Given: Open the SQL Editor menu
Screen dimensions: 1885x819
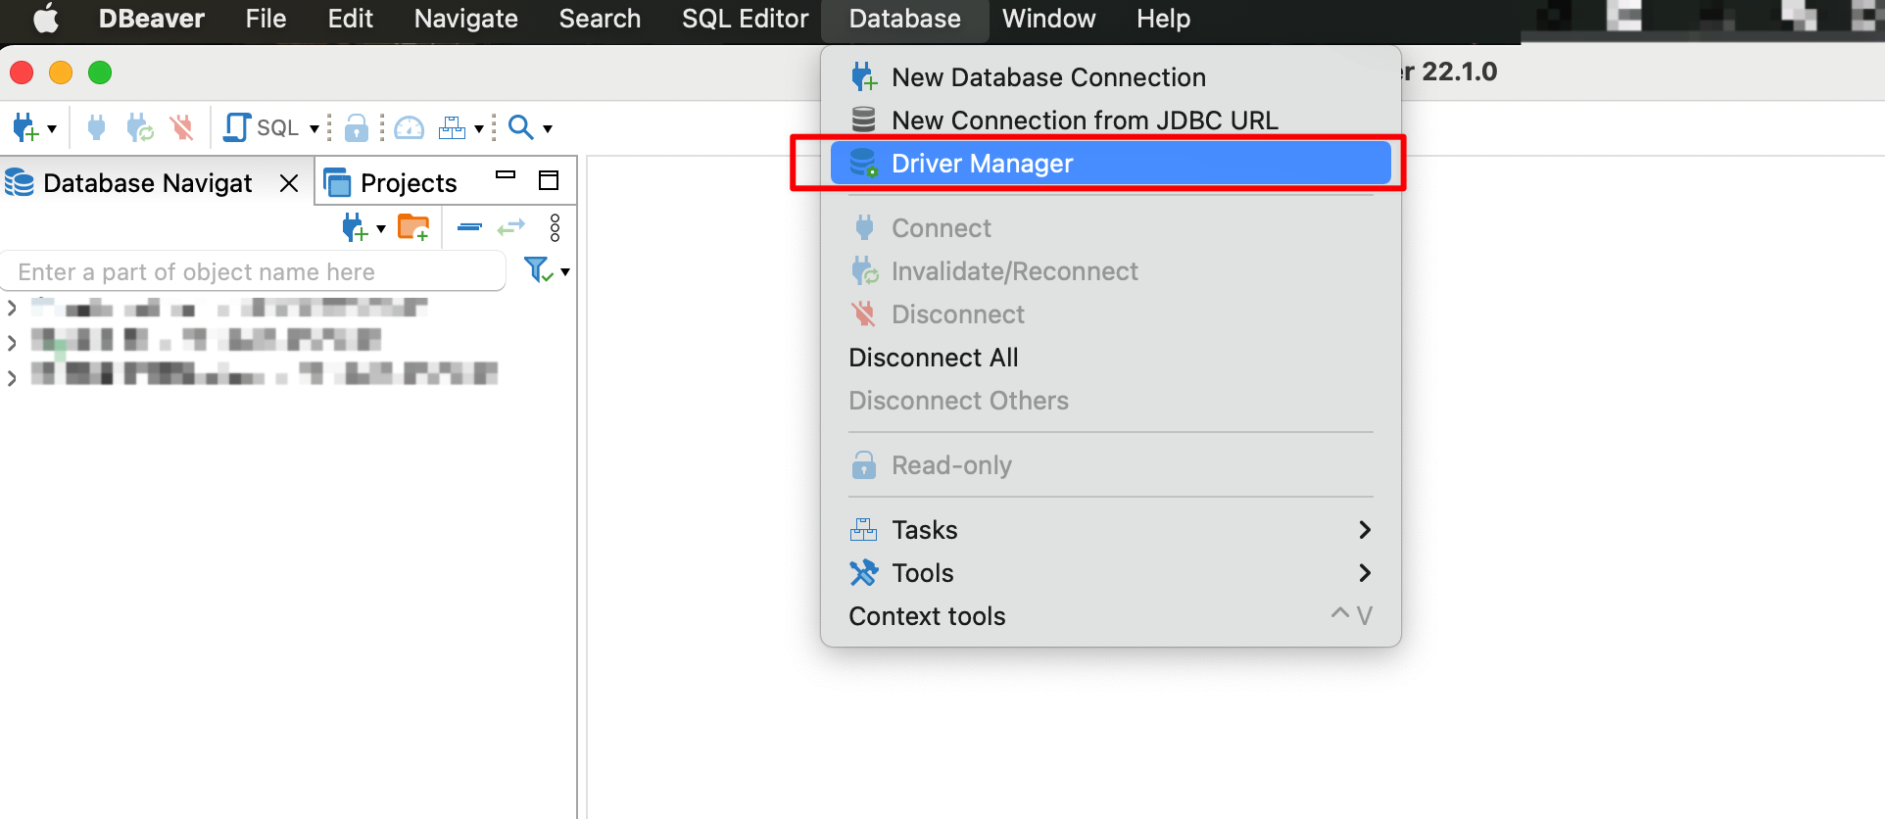Looking at the screenshot, I should point(746,19).
